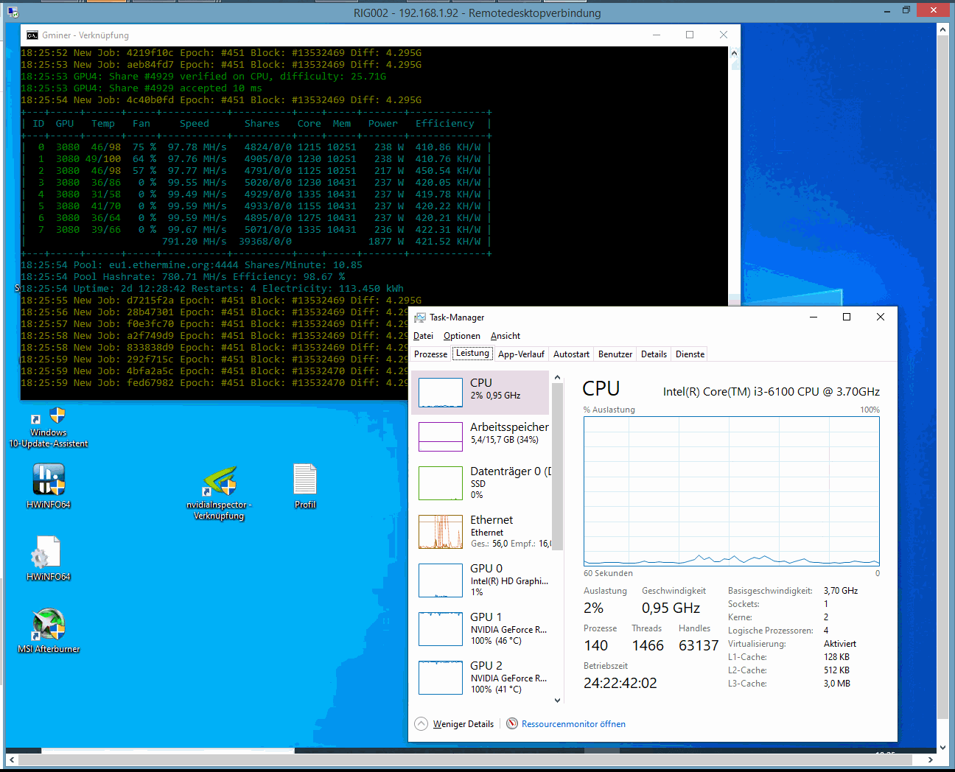Viewport: 955px width, 772px height.
Task: Click the Ressourcenmonitor icon next to the link
Action: [512, 724]
